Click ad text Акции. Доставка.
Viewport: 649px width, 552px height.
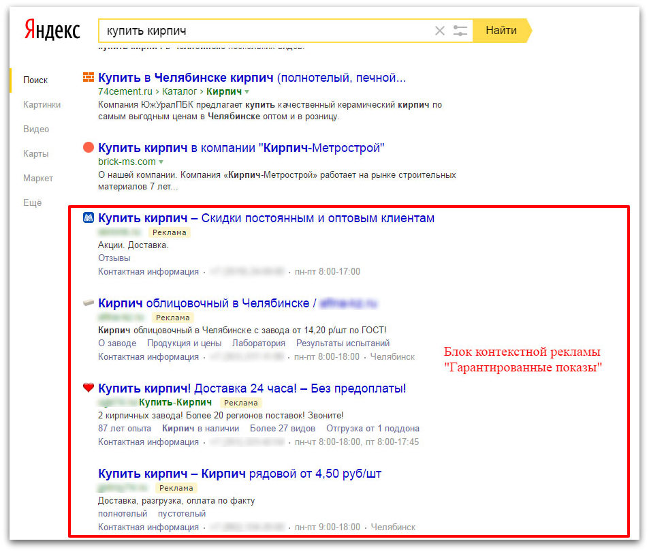pyautogui.click(x=133, y=245)
